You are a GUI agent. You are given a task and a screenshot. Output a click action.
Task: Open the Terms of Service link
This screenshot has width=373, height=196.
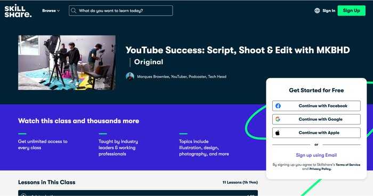tap(348, 165)
